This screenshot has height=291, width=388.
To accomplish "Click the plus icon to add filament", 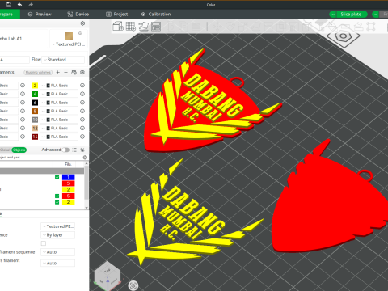I will coord(57,72).
